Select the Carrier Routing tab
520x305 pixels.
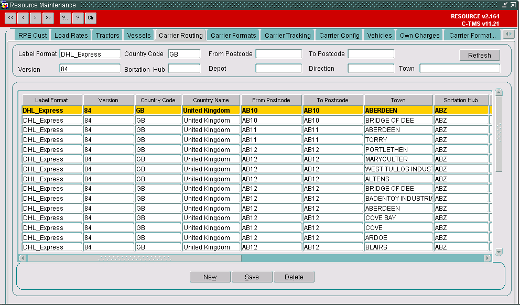tap(181, 36)
